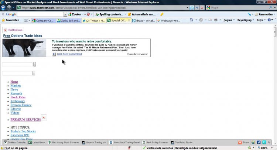Open the recent pages dropdown arrow
This screenshot has width=277, height=150.
(x=13, y=8)
